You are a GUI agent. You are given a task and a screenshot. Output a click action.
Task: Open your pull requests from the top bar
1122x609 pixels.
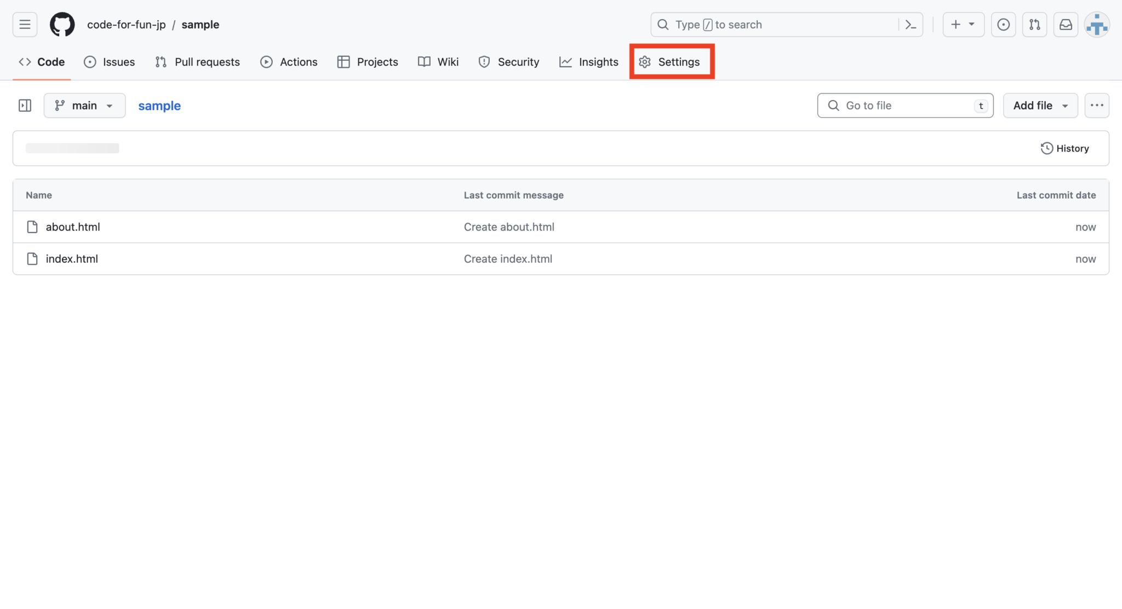tap(1035, 24)
